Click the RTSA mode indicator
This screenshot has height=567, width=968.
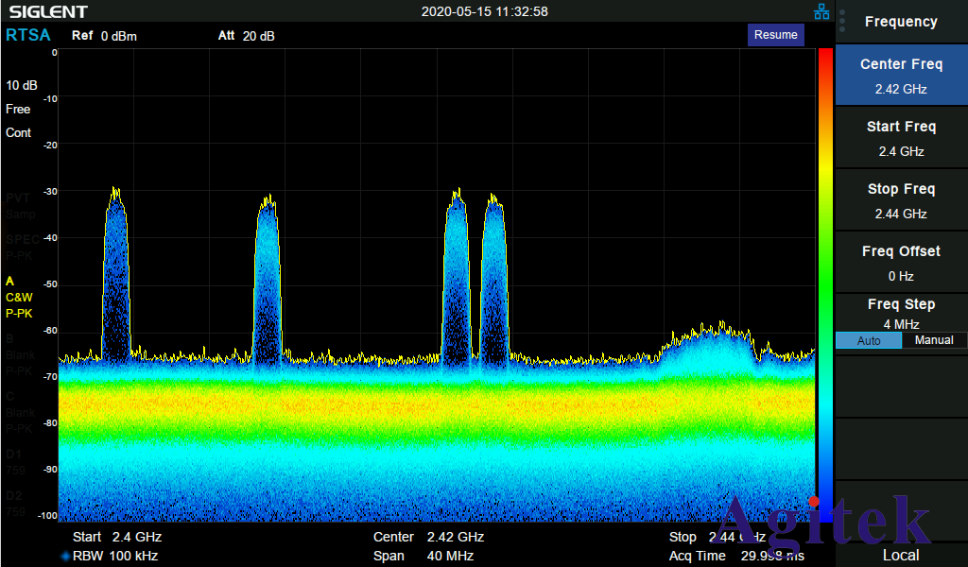29,35
